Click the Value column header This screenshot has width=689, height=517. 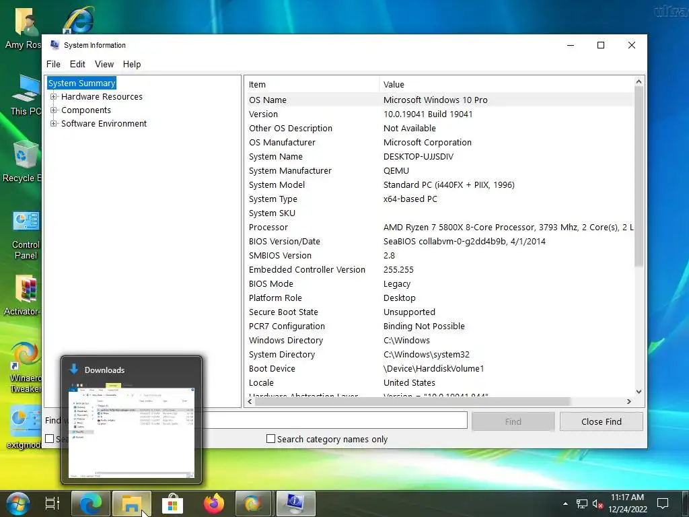tap(506, 84)
